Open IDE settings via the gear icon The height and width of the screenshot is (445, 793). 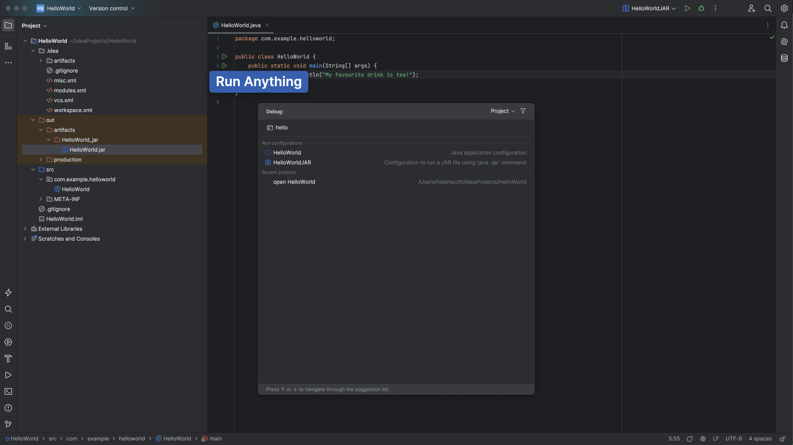pyautogui.click(x=784, y=8)
